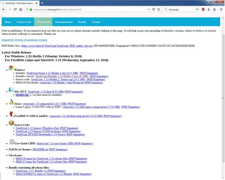The image size is (225, 180).
Task: Close the VeraCrypt browser tab
Action: [x=37, y=3]
